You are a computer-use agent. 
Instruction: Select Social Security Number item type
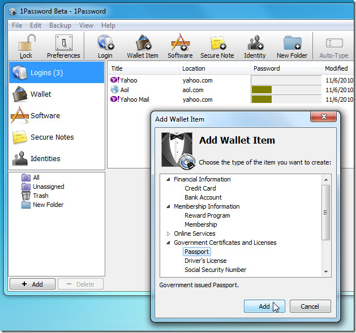click(216, 270)
